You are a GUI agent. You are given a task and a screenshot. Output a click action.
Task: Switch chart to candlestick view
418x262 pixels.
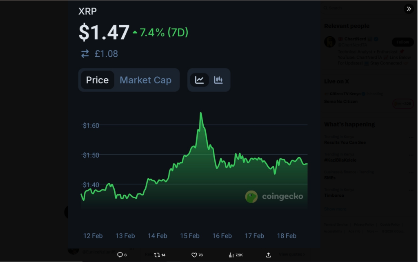[x=218, y=80]
